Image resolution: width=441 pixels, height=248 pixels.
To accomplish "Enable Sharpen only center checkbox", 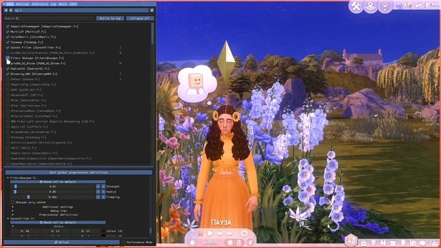I will 12,203.
